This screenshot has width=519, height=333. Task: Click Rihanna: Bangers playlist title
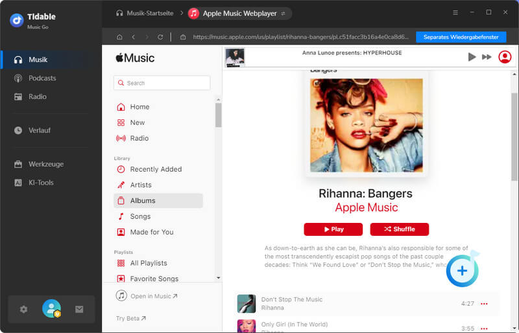coord(365,194)
